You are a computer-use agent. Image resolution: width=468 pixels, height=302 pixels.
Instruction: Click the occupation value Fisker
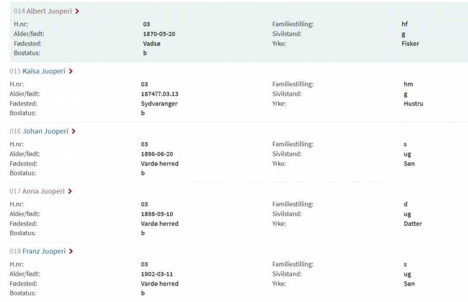[x=410, y=43]
